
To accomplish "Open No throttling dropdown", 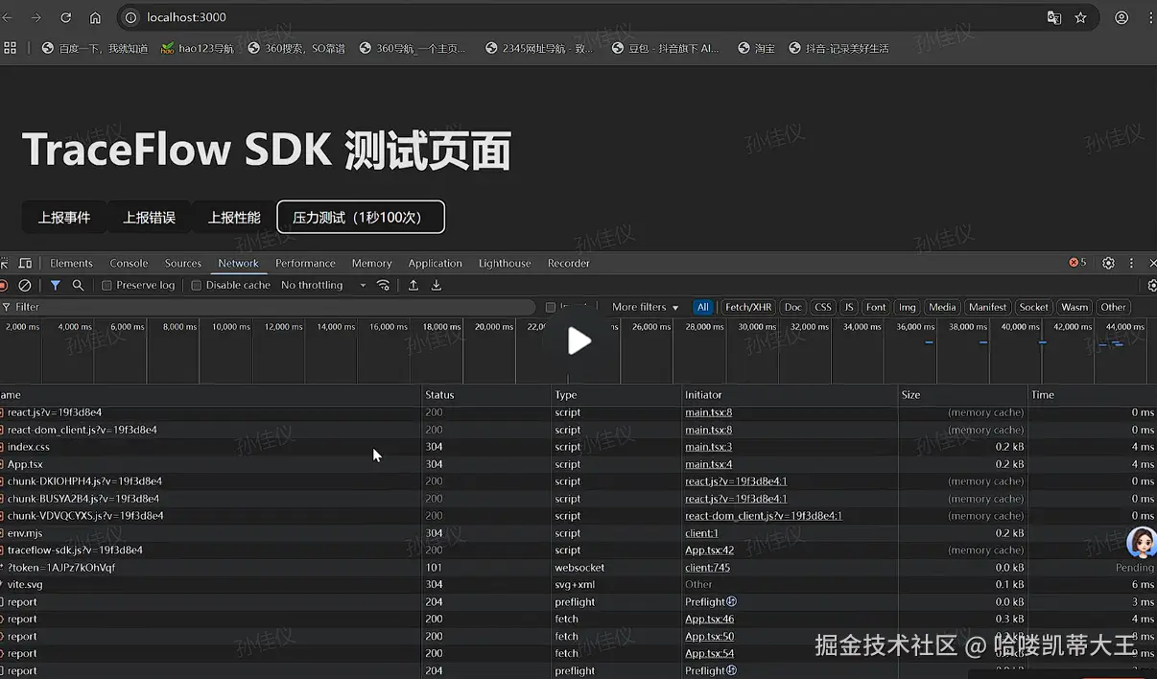I will click(x=323, y=286).
